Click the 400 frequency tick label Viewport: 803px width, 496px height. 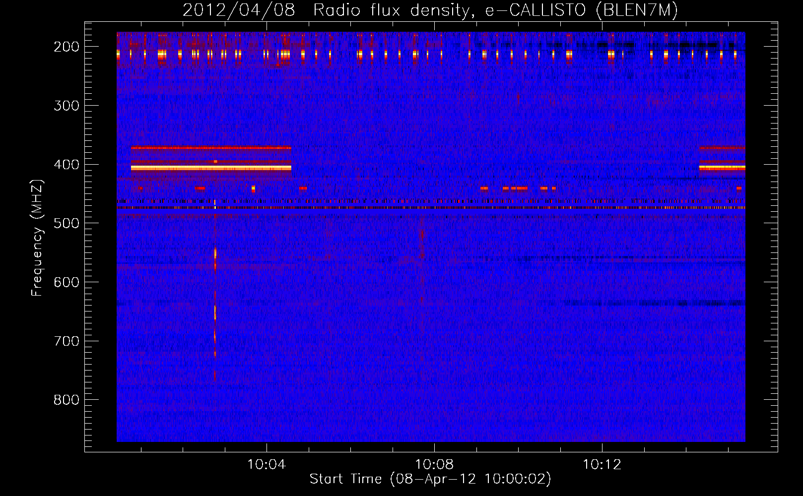[67, 165]
